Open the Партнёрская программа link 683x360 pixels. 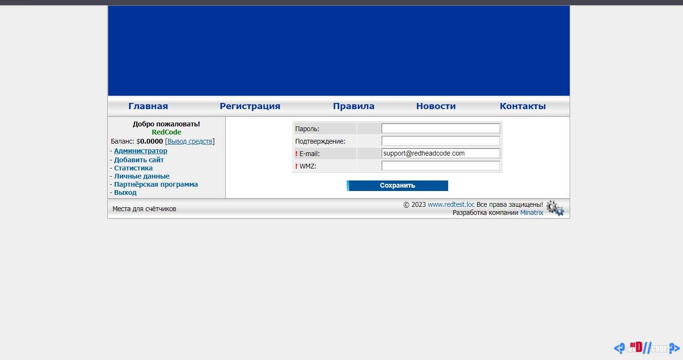(156, 184)
